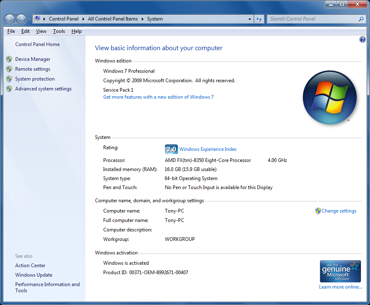This screenshot has width=370, height=305.
Task: Click the computer icon in the address bar
Action: click(x=37, y=19)
